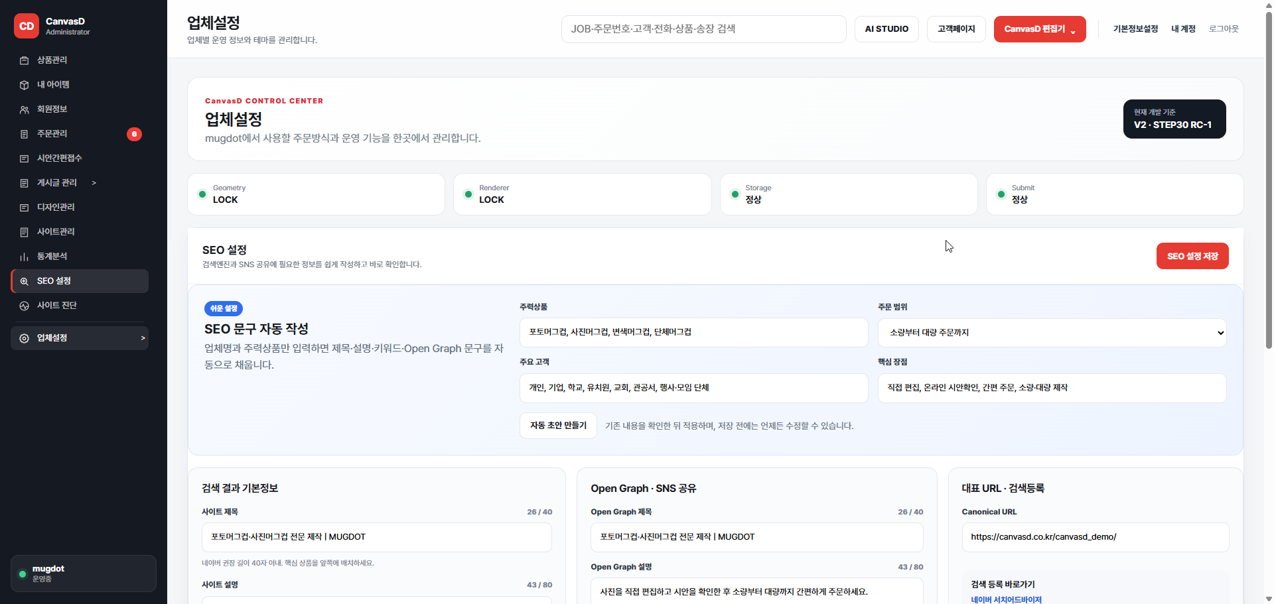Click the 고객페이지 button
1274x604 pixels.
click(956, 29)
